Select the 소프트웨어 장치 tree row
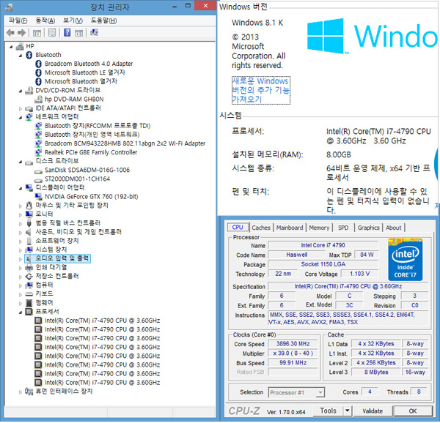The width and height of the screenshot is (440, 423). (57, 241)
